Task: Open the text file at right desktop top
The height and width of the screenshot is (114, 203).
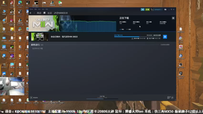Action: click(x=181, y=30)
